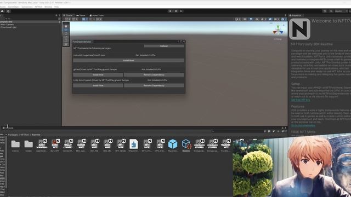Click the scene orientation gizmo
The height and width of the screenshot is (197, 351).
[278, 31]
